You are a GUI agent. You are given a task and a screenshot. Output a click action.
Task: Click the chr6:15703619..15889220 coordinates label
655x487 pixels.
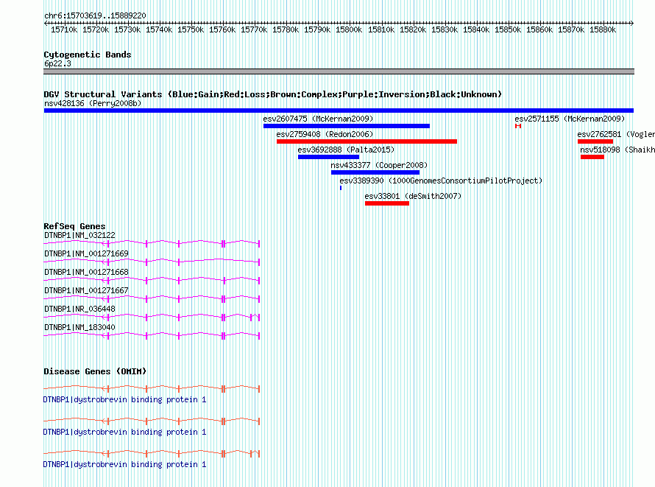click(x=95, y=15)
